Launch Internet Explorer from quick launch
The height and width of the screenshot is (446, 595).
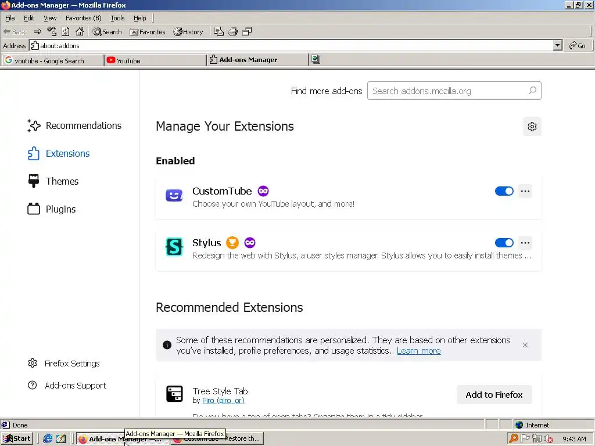(x=48, y=439)
